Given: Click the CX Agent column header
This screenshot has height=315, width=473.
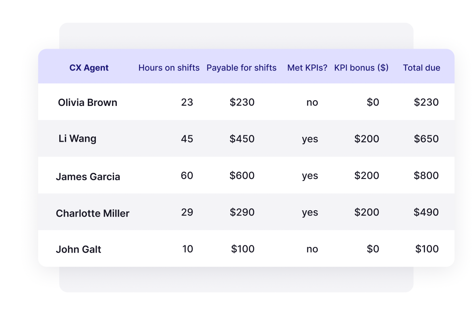Looking at the screenshot, I should [x=89, y=68].
